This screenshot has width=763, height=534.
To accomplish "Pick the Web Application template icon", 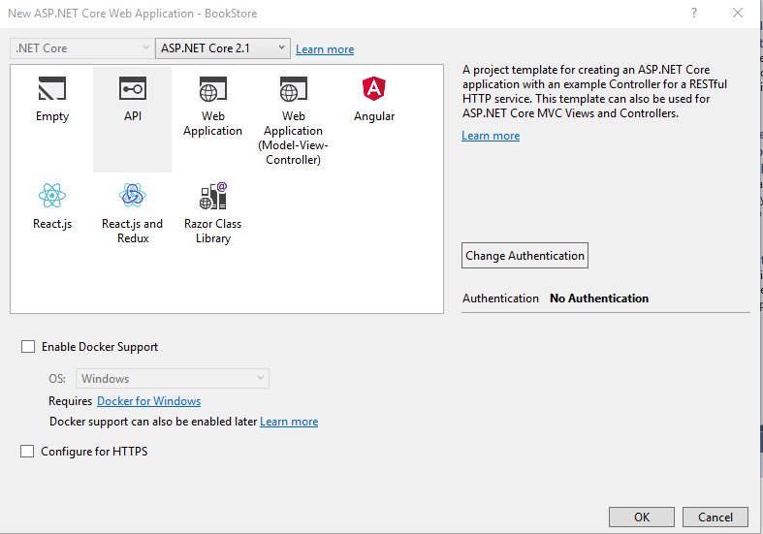I will click(212, 89).
